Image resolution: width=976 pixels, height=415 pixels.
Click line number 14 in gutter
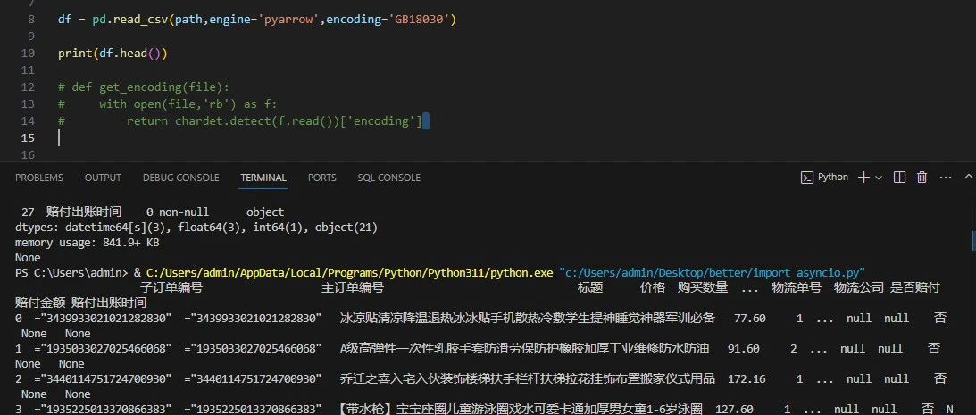[x=28, y=120]
